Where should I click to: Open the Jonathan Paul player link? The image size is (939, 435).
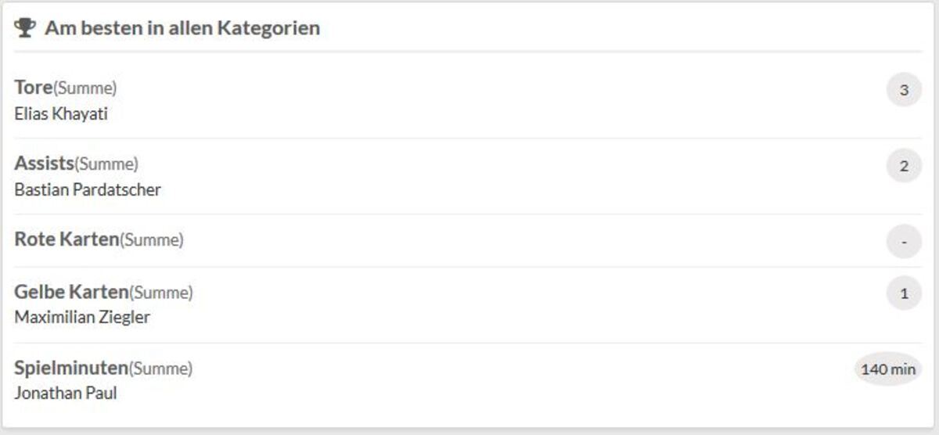click(66, 394)
